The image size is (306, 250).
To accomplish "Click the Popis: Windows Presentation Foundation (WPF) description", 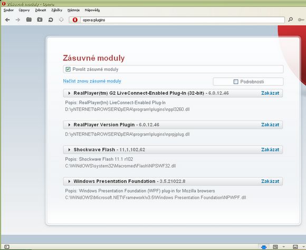I will tap(140, 191).
